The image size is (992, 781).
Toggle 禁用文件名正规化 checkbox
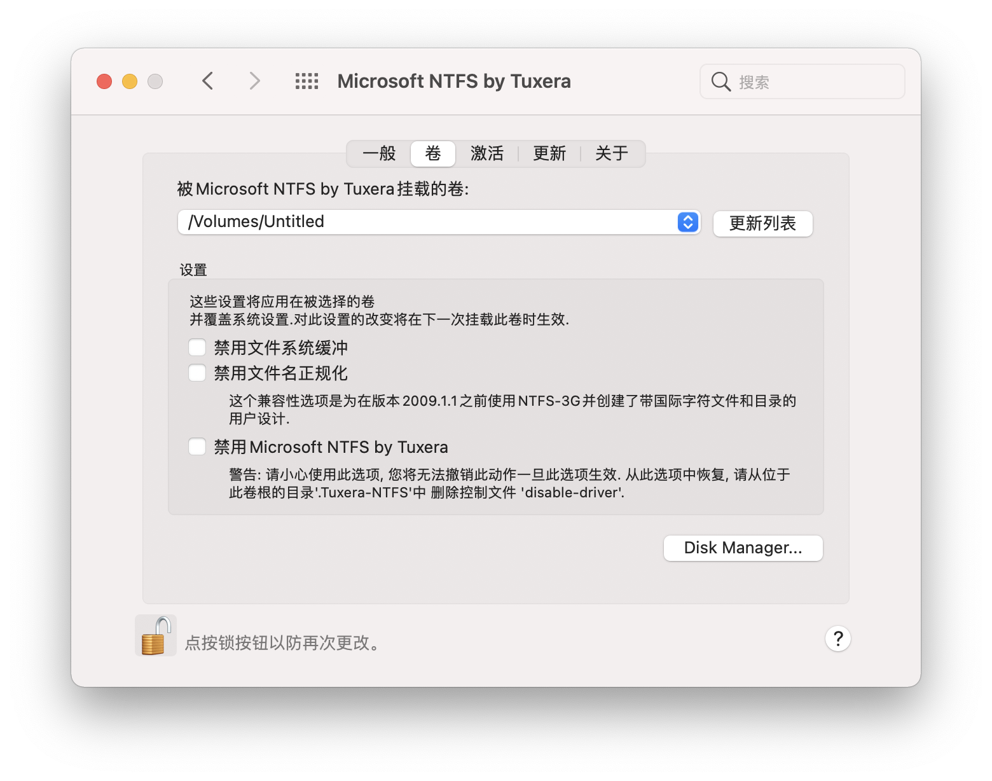coord(197,373)
